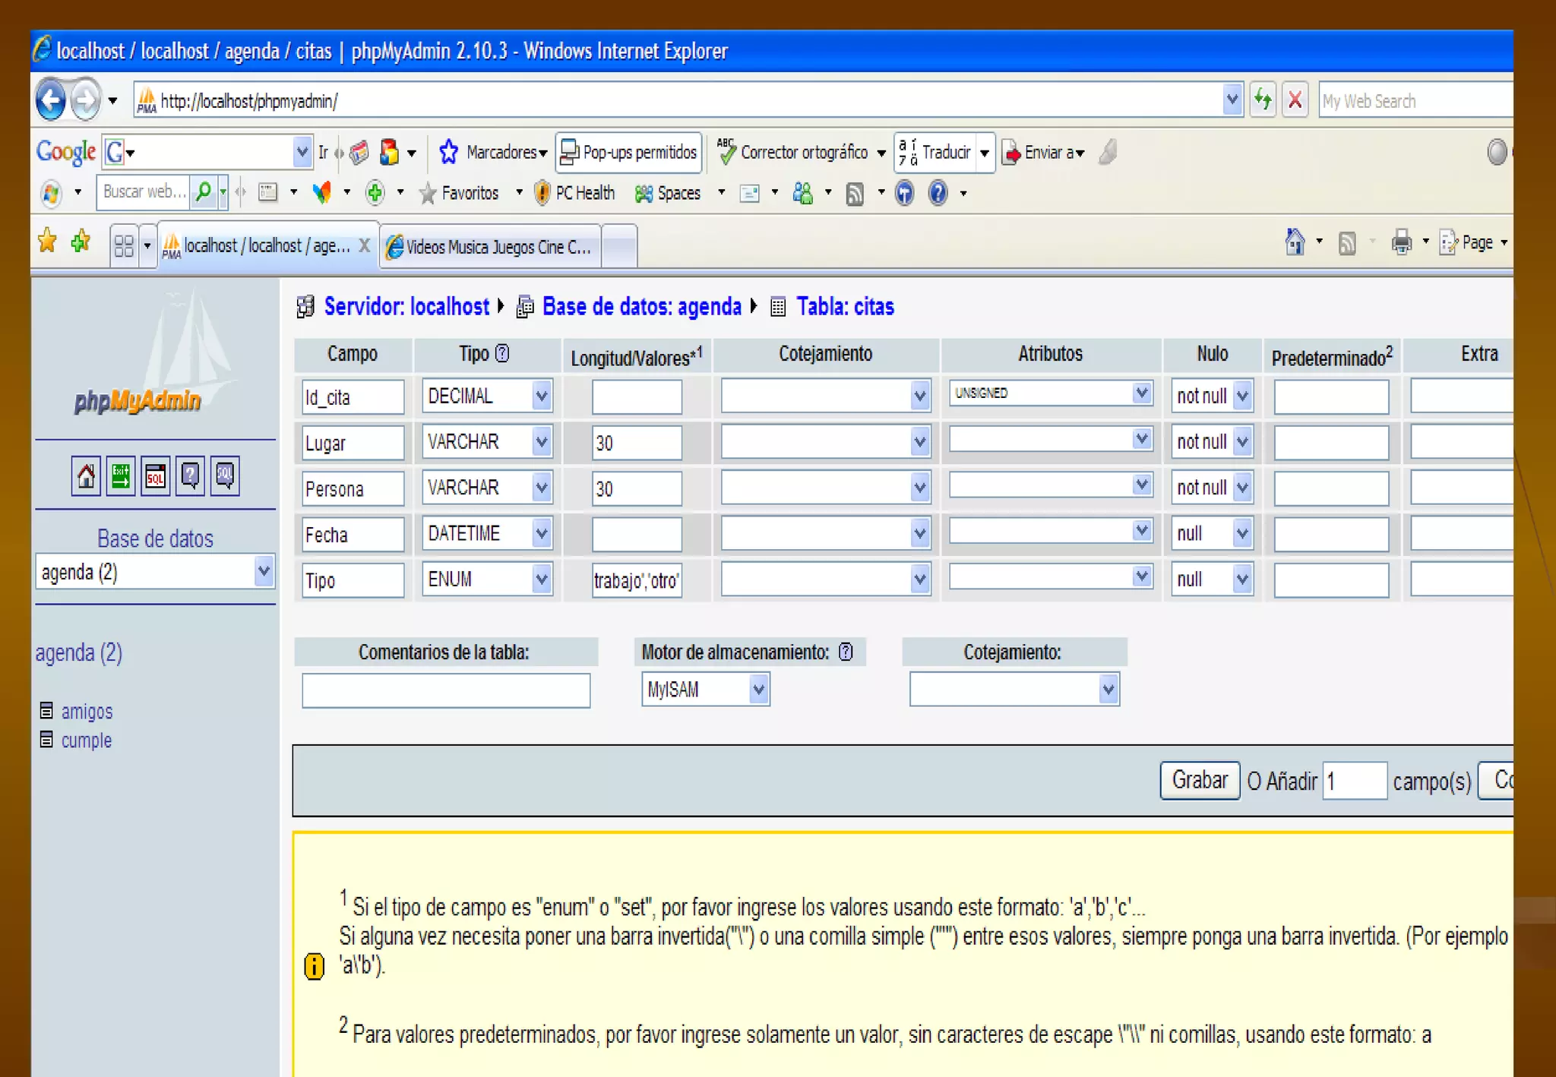
Task: Click the stop loading red X icon
Action: 1295,100
